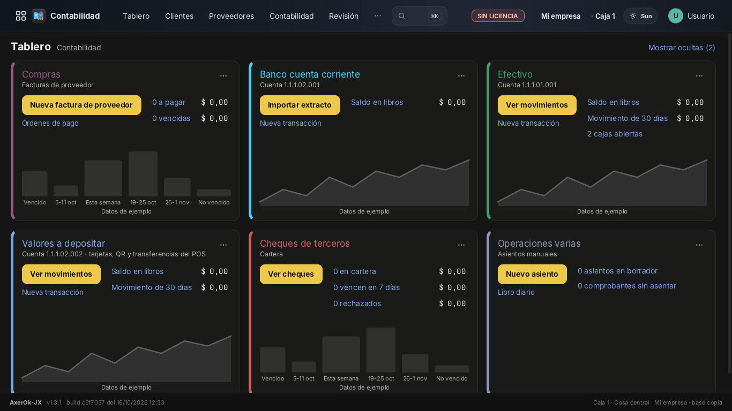Go to the Proveedores menu
The width and height of the screenshot is (732, 411).
pyautogui.click(x=231, y=16)
